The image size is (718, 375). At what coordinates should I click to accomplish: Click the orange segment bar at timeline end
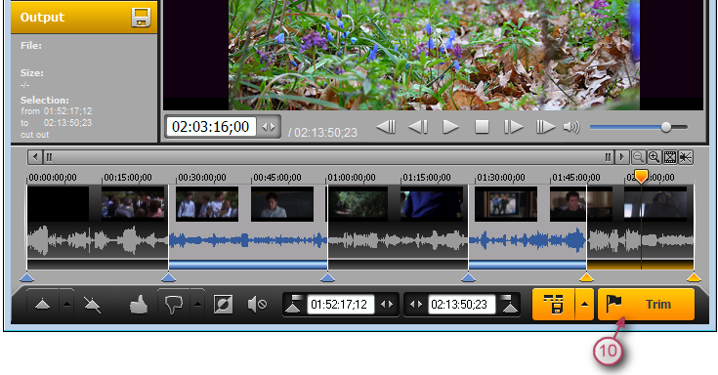[640, 265]
